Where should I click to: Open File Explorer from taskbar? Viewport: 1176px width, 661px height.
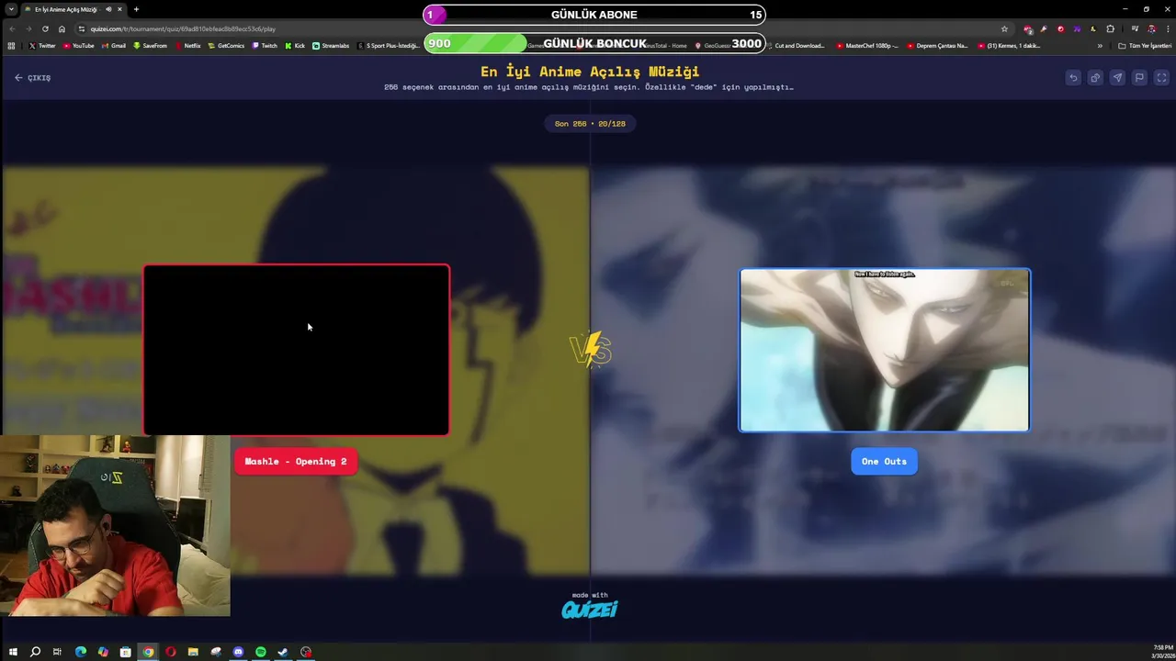pyautogui.click(x=193, y=652)
